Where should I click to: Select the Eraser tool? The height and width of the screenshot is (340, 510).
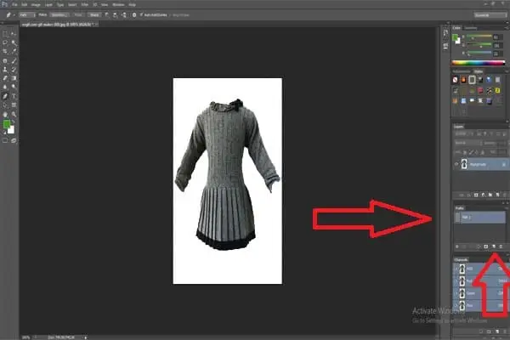point(5,78)
